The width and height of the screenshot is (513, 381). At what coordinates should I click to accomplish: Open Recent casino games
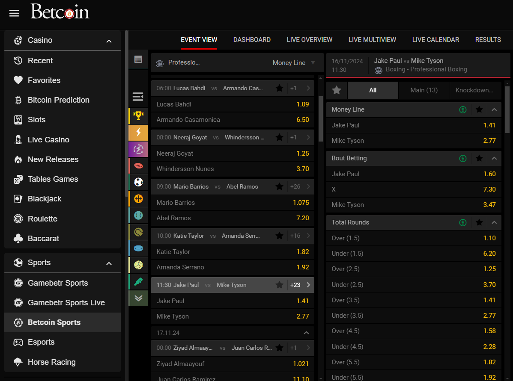[x=63, y=61]
